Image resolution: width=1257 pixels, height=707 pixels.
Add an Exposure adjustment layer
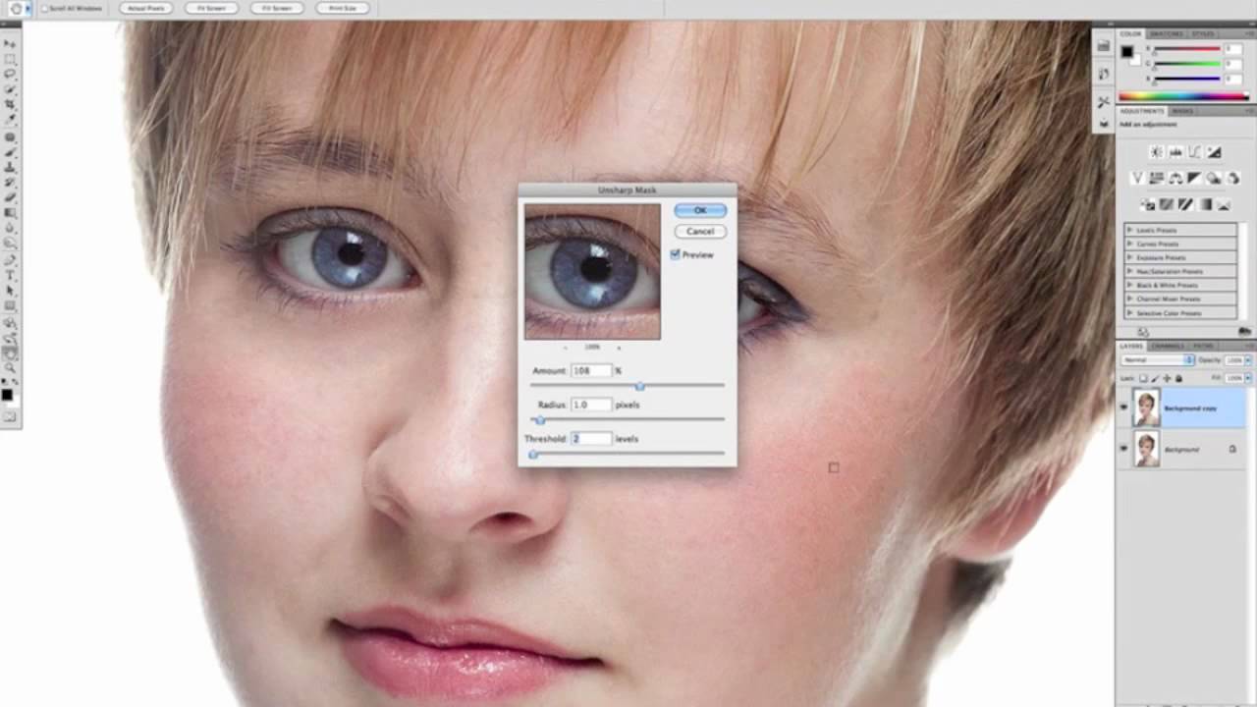(1214, 151)
